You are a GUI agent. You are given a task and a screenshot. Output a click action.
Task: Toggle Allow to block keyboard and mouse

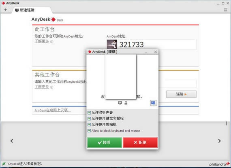tap(89, 131)
